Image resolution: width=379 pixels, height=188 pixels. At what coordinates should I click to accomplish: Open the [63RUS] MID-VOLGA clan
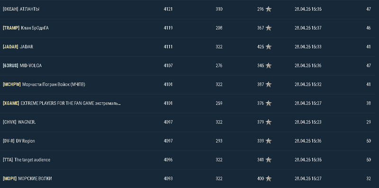(22, 66)
